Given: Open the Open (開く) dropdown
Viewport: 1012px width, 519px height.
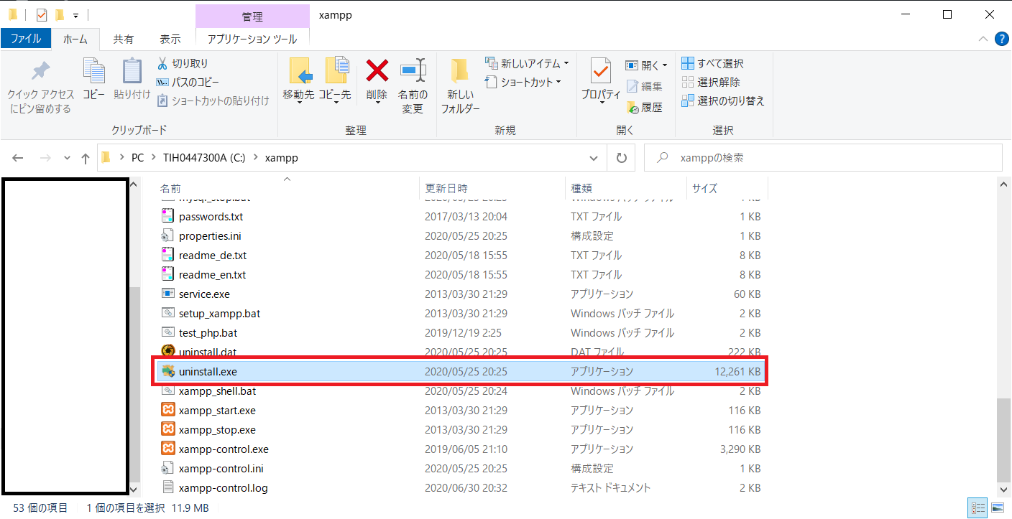Looking at the screenshot, I should coord(646,65).
